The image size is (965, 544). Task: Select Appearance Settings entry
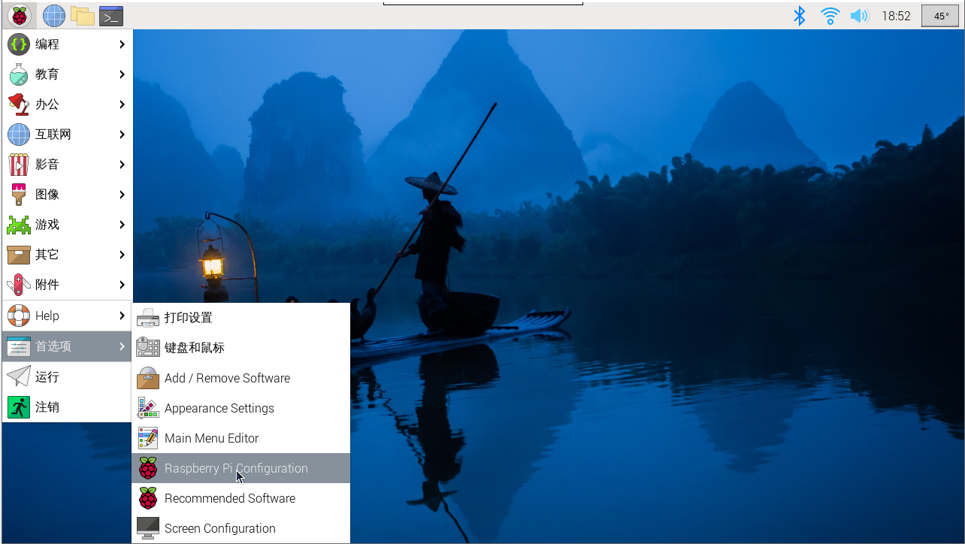pos(219,408)
